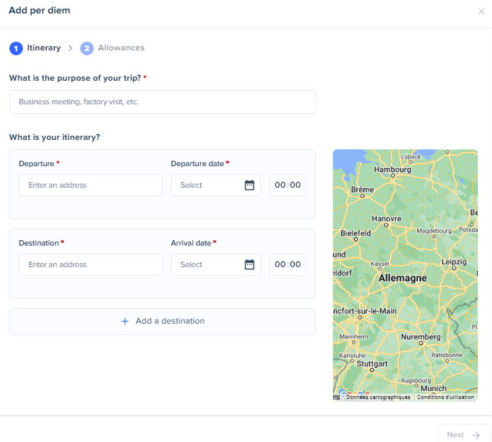The height and width of the screenshot is (442, 492).
Task: Click the Arrival date calendar icon
Action: (249, 264)
